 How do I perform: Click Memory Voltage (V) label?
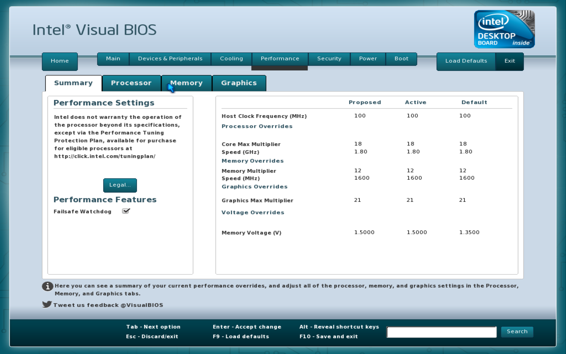pyautogui.click(x=251, y=233)
